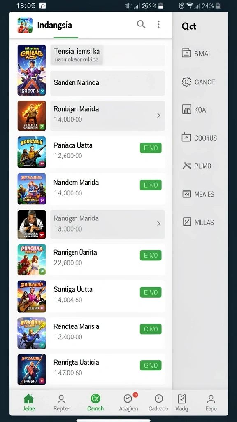
Task: Open the Eape profile tab
Action: (x=211, y=402)
